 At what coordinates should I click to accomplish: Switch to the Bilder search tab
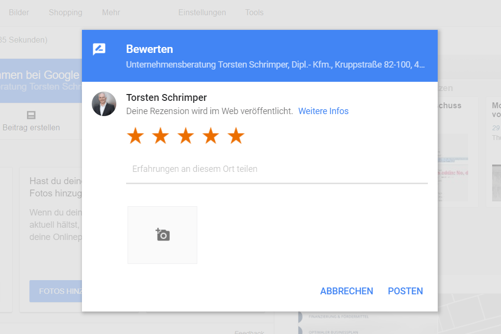point(19,12)
